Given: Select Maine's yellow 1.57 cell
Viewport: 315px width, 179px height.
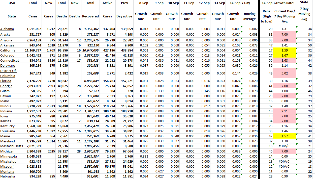Looking at the screenshot, I should (284, 136).
